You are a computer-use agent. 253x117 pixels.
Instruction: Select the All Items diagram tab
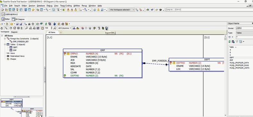pyautogui.click(x=52, y=32)
